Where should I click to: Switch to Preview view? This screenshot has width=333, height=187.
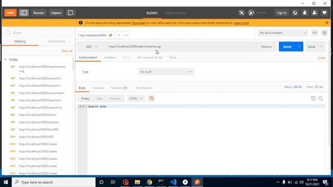(x=115, y=99)
